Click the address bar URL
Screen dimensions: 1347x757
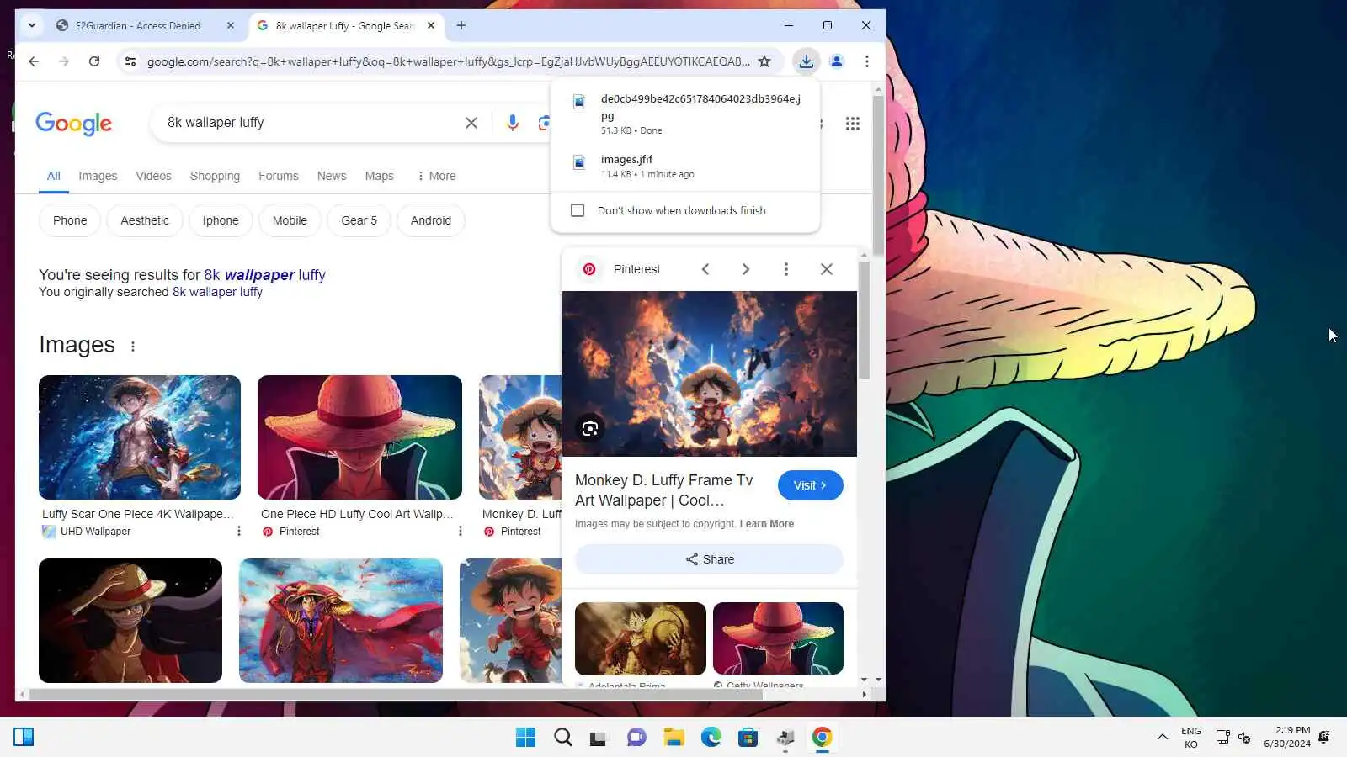point(448,61)
